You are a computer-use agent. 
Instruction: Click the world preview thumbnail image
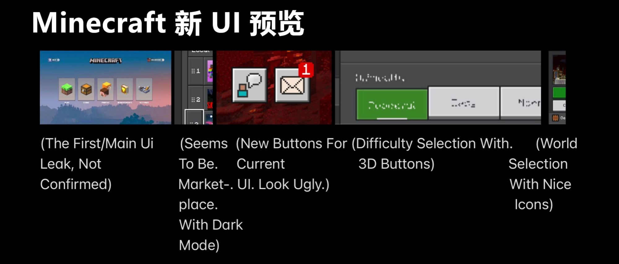pos(559,70)
